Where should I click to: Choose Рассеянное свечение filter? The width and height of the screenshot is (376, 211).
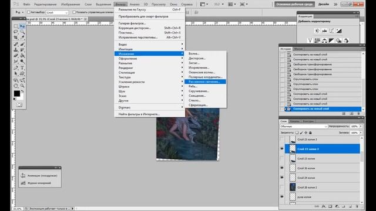tap(205, 81)
